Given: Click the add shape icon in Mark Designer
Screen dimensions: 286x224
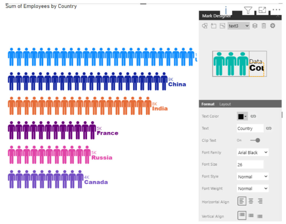Looking at the screenshot, I should pyautogui.click(x=204, y=26).
